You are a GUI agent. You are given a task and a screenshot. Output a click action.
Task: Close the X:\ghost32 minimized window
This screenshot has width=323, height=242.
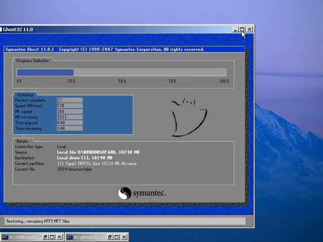124,237
